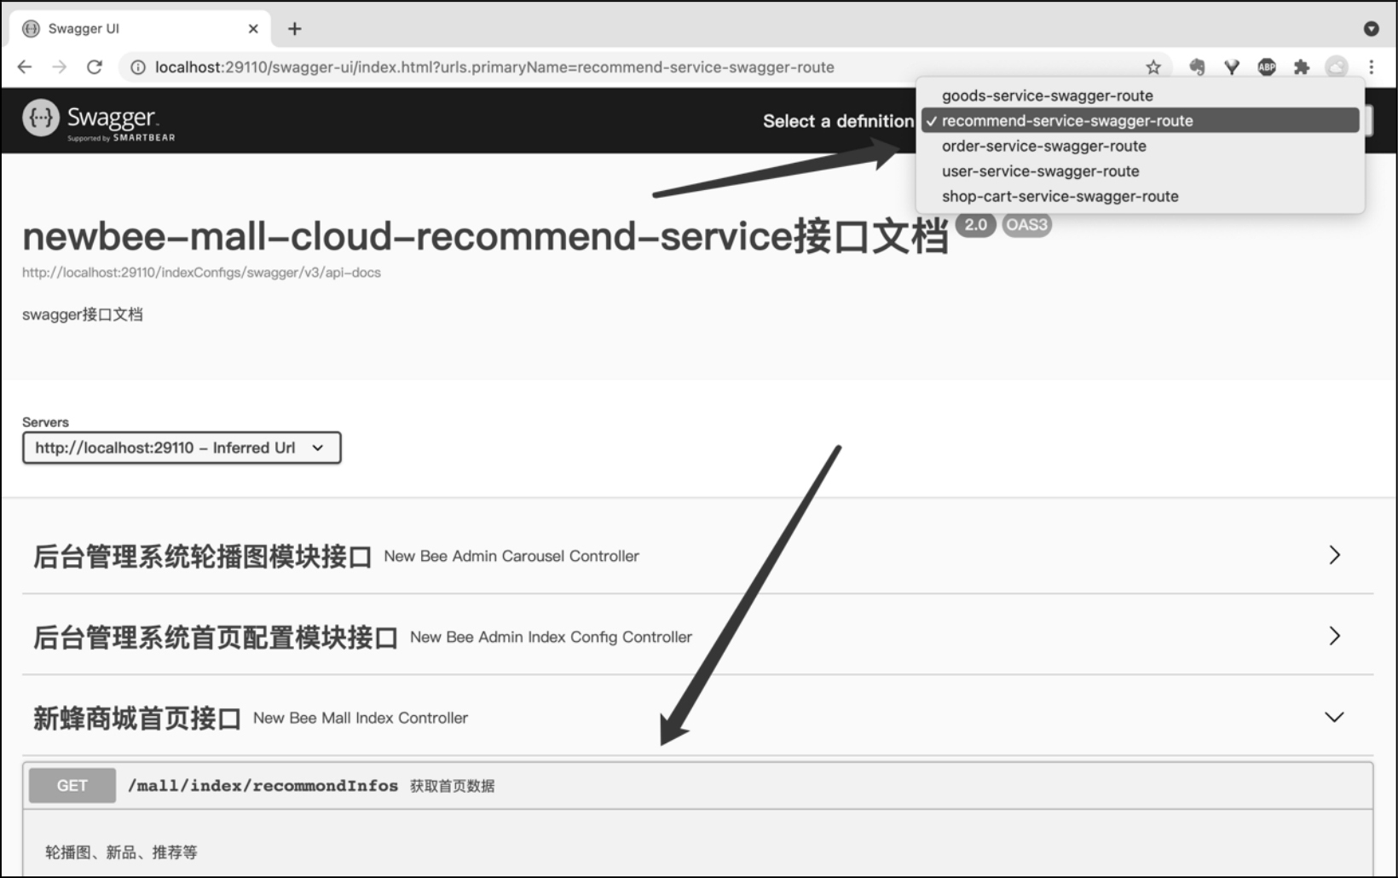This screenshot has width=1398, height=878.
Task: Choose shop-cart-service-swagger-route definition
Action: click(1140, 196)
